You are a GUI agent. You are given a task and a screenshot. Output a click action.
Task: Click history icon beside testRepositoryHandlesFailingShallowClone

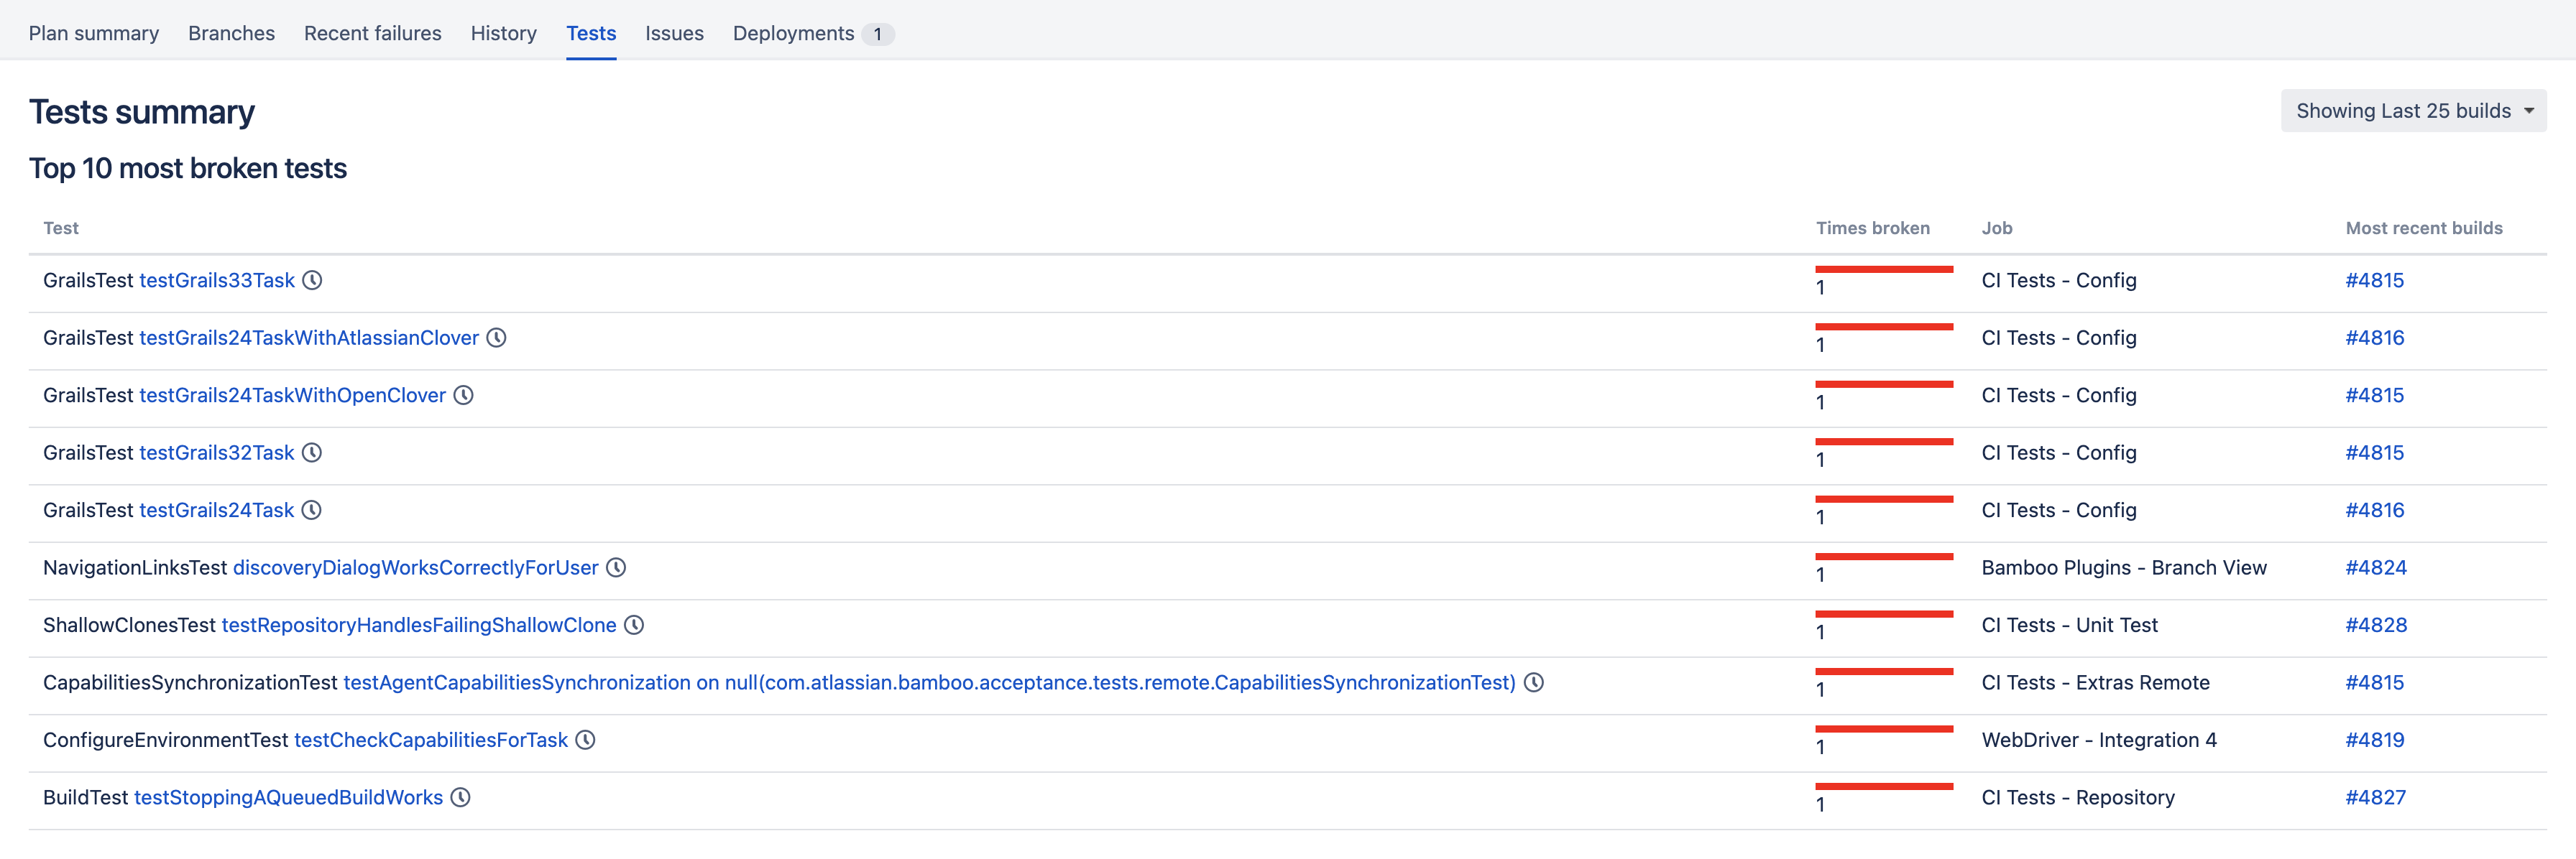(x=634, y=626)
